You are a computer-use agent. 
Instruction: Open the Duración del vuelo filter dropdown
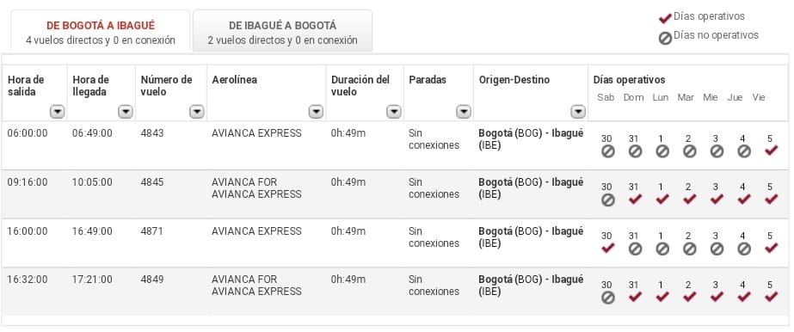[x=394, y=113]
